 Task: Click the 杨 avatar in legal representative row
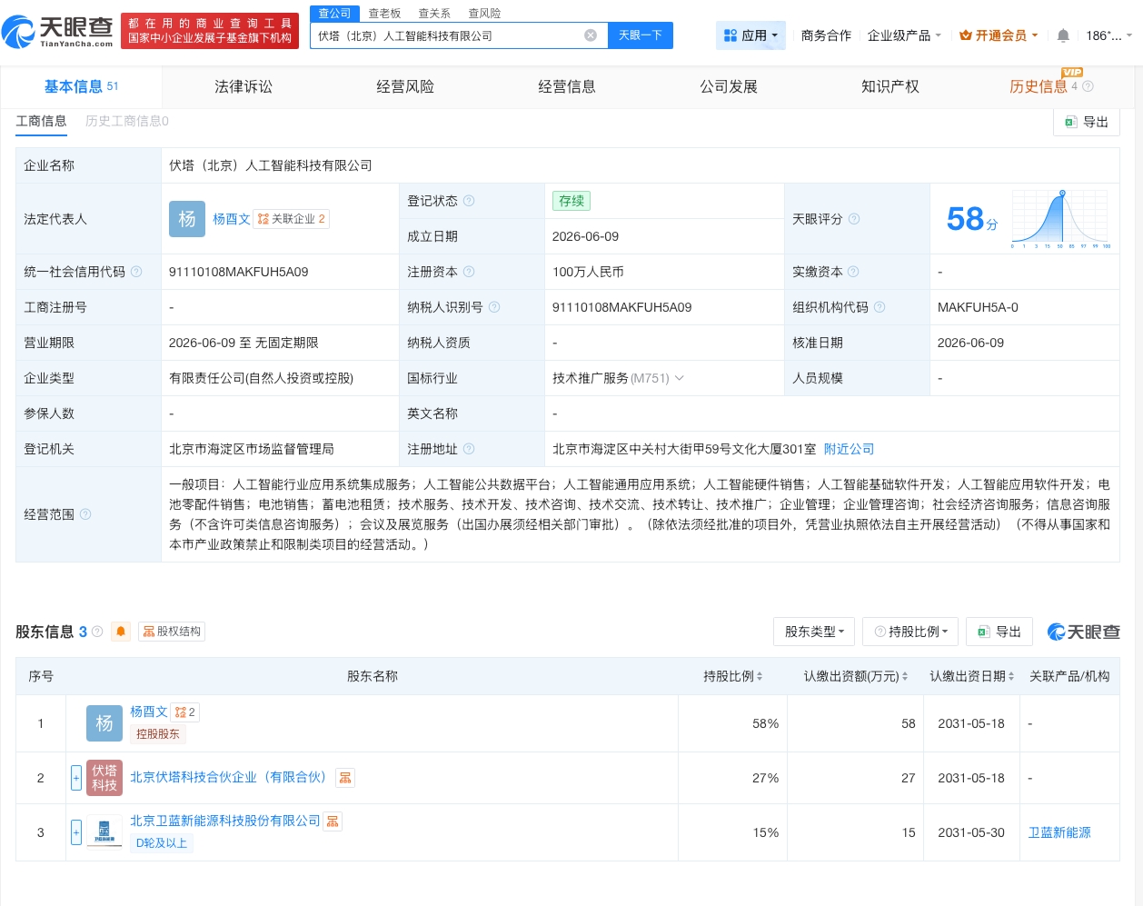(187, 219)
